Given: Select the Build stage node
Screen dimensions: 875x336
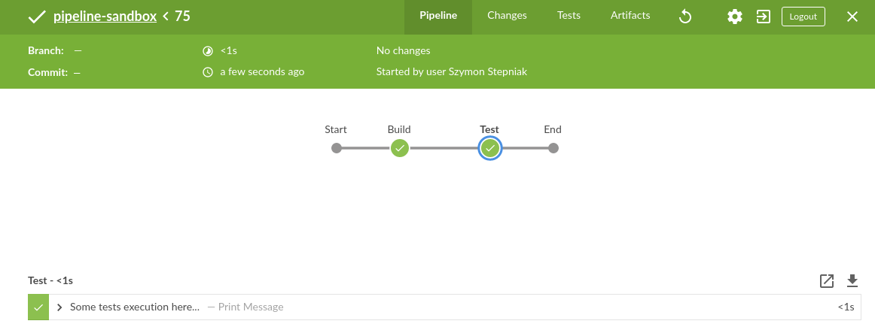Looking at the screenshot, I should point(400,148).
